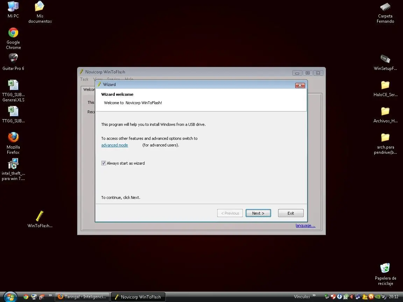The height and width of the screenshot is (302, 403).
Task: Select the WinToFlash... desktop shortcut
Action: [x=40, y=219]
